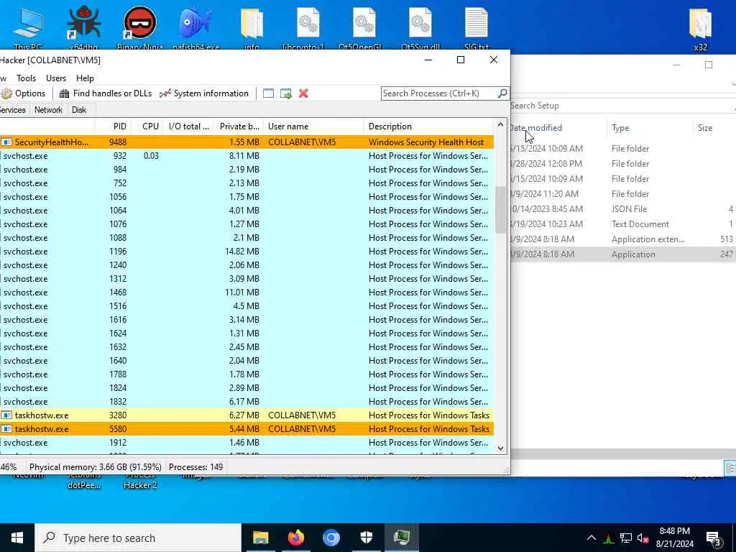Open the Users menu
This screenshot has width=736, height=552.
coord(56,78)
